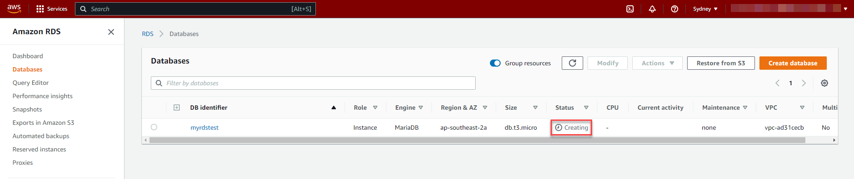854x179 pixels.
Task: Close the Amazon RDS sidebar
Action: (111, 32)
